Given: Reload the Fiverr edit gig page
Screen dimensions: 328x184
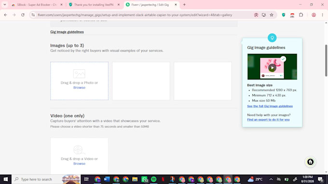Looking at the screenshot, I should [23, 15].
